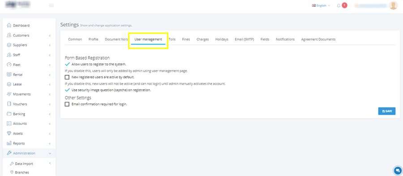Click the red notification count badge
The width and height of the screenshot is (403, 176).
pyautogui.click(x=344, y=5)
